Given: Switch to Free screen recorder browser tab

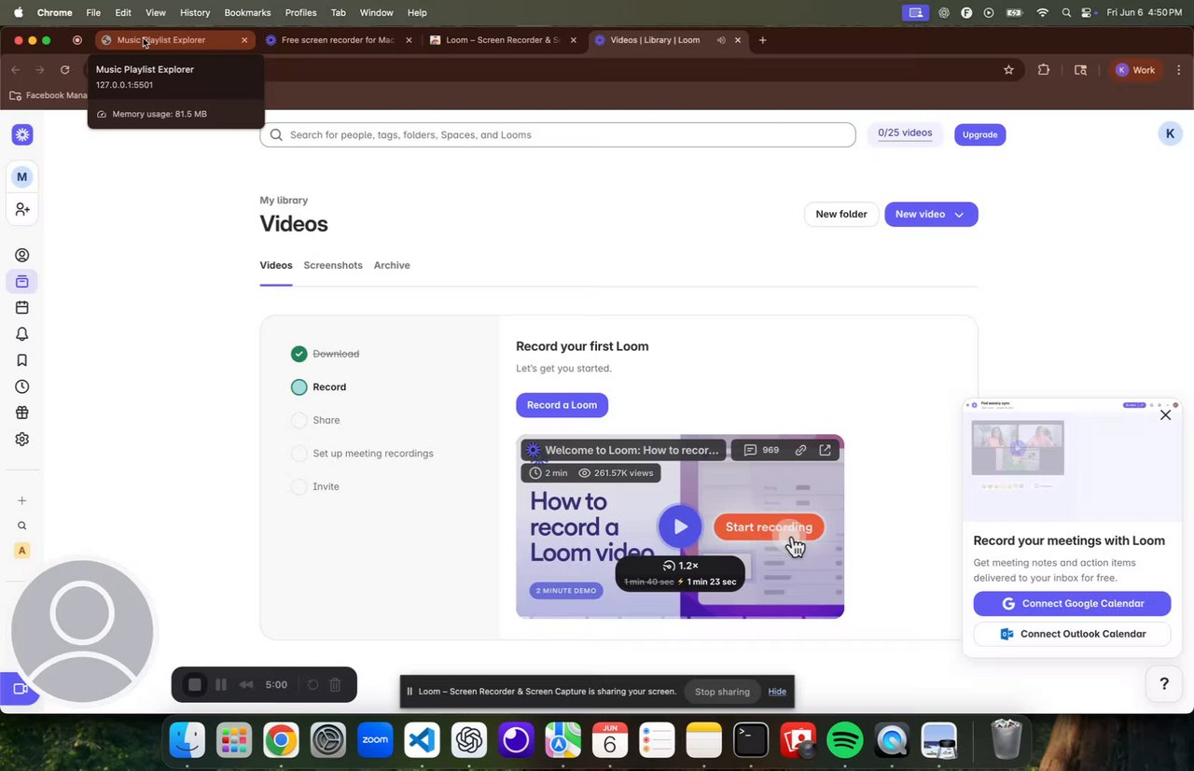Looking at the screenshot, I should pos(340,40).
